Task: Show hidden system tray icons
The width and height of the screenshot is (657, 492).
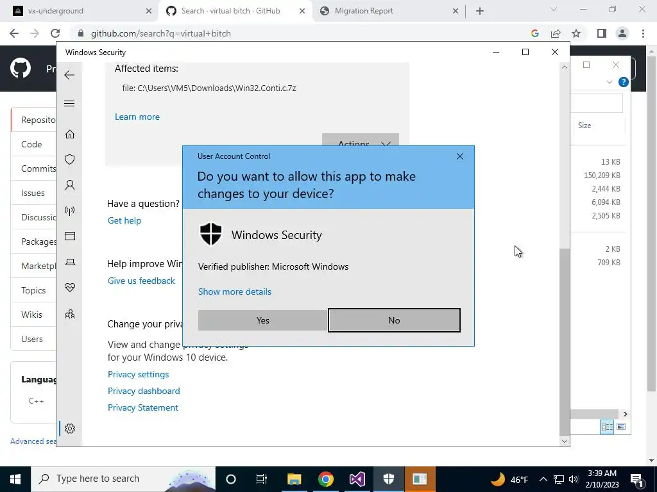Action: (x=543, y=479)
